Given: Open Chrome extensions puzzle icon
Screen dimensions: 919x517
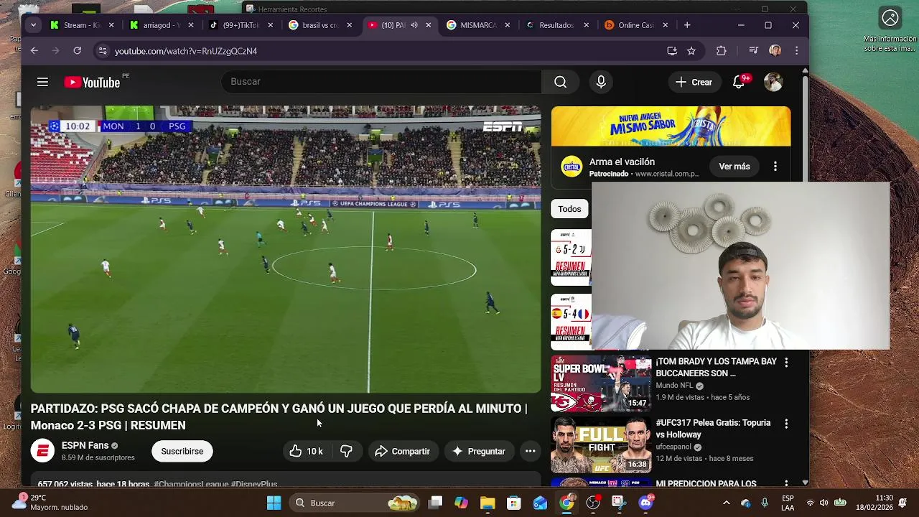Looking at the screenshot, I should click(722, 51).
